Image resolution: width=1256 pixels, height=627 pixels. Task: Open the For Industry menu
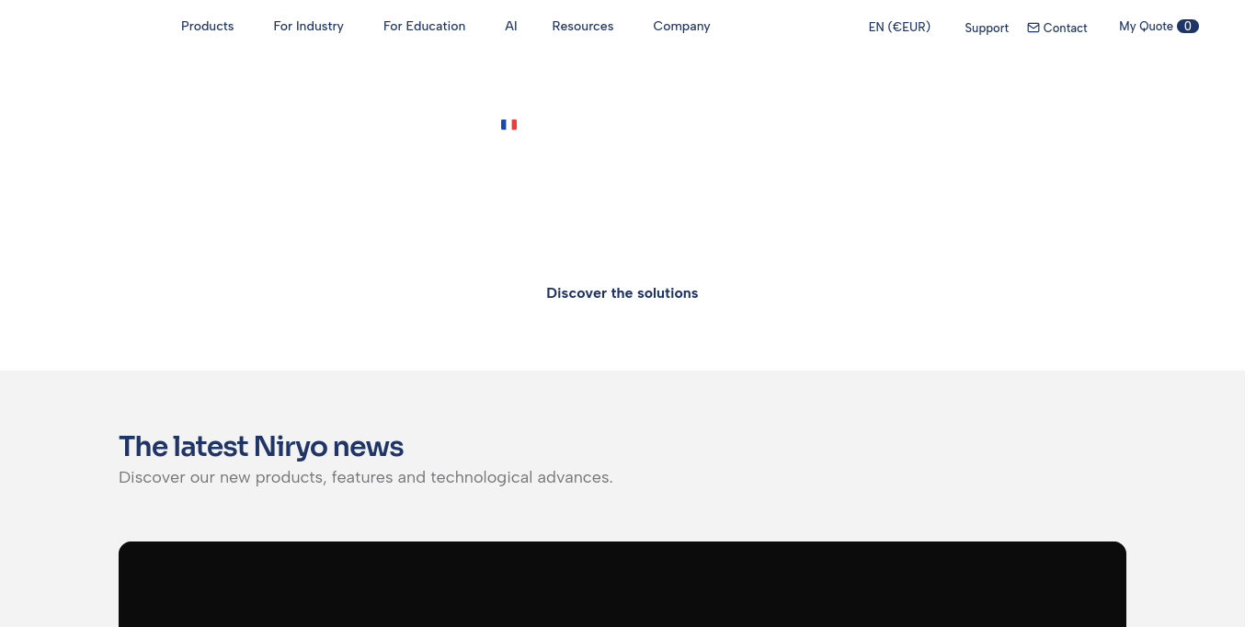coord(308,26)
